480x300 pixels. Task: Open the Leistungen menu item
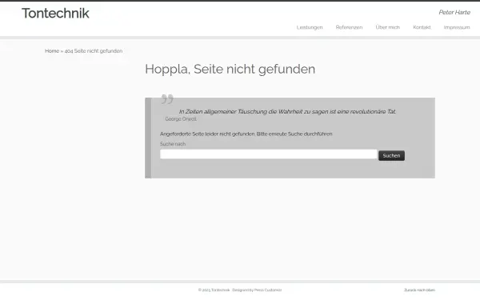coord(310,27)
